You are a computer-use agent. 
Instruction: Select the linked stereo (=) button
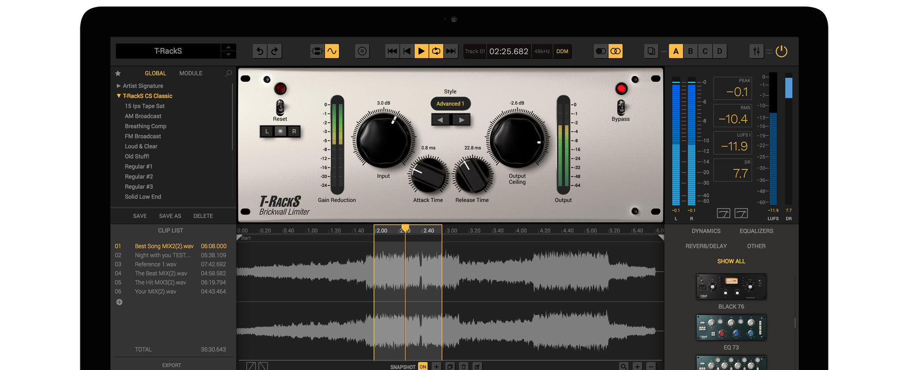[x=280, y=131]
